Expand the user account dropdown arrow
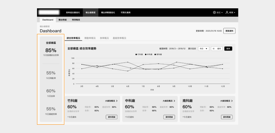This screenshot has width=275, height=133. (234, 13)
